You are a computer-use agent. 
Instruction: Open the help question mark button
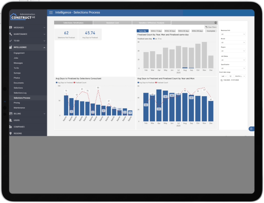tap(251, 129)
